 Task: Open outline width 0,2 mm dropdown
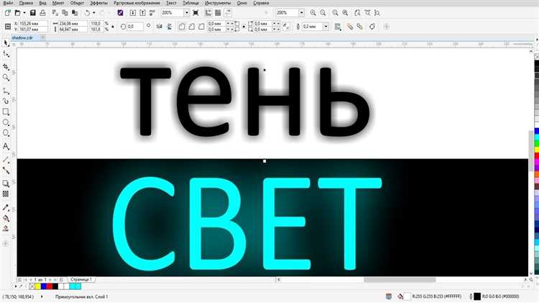326,27
